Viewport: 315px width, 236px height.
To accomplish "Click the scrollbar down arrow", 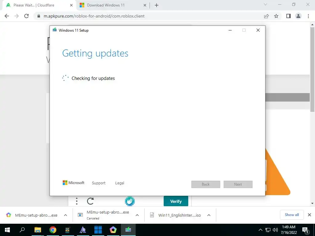I will point(312,203).
